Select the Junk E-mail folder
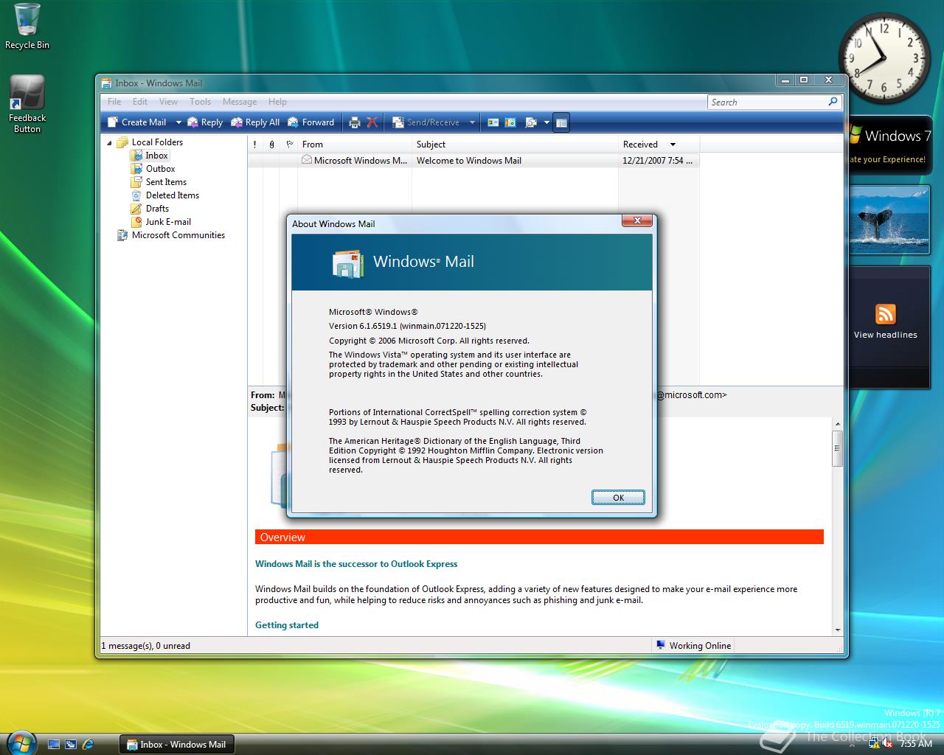 click(x=168, y=222)
